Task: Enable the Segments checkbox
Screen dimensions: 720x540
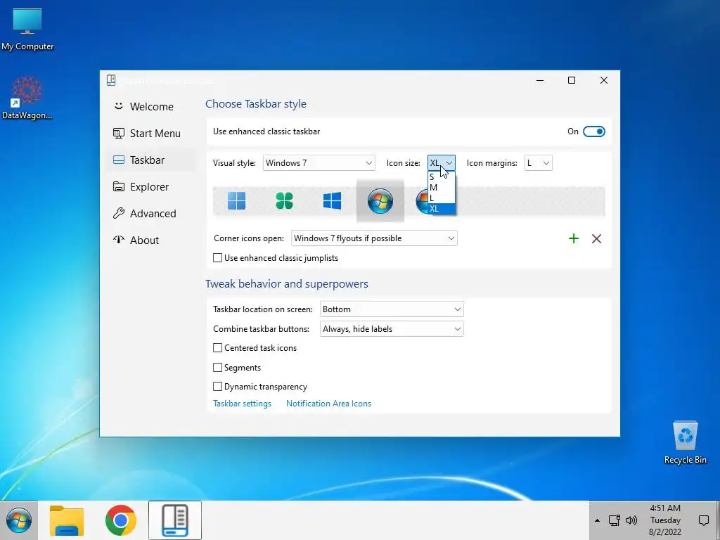Action: 218,367
